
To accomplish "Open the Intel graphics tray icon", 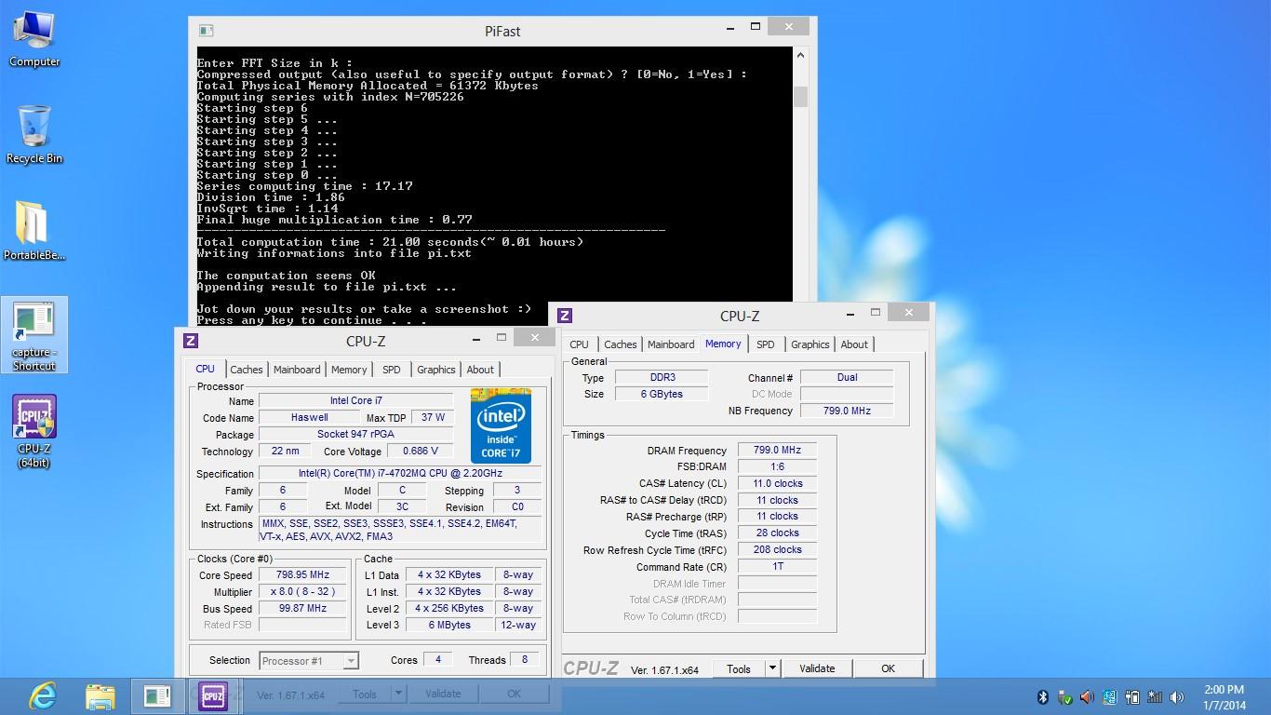I will point(1110,697).
